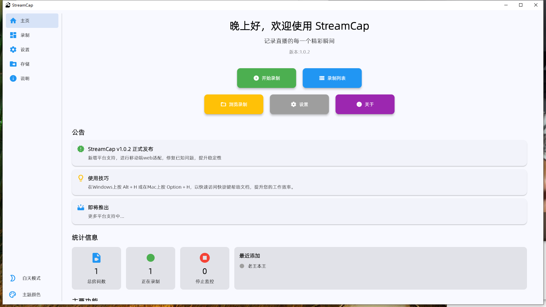This screenshot has height=307, width=546.
Task: Select the home icon in sidebar
Action: pyautogui.click(x=13, y=20)
